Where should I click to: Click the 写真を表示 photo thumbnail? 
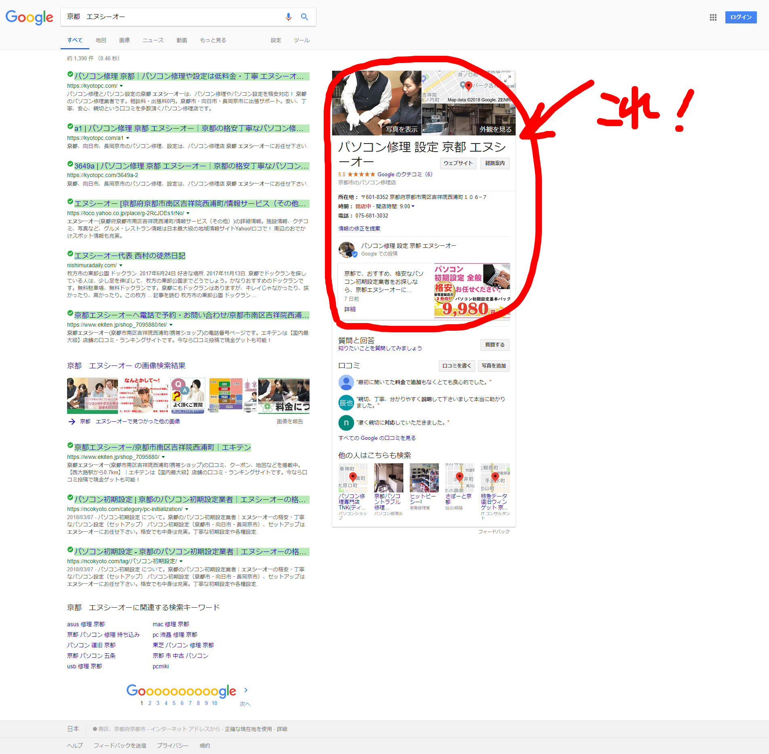click(377, 103)
